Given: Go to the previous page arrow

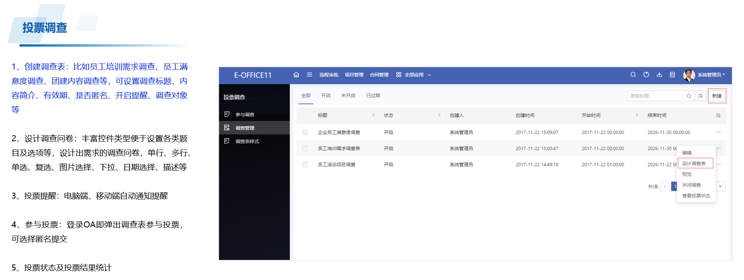Looking at the screenshot, I should (x=665, y=186).
